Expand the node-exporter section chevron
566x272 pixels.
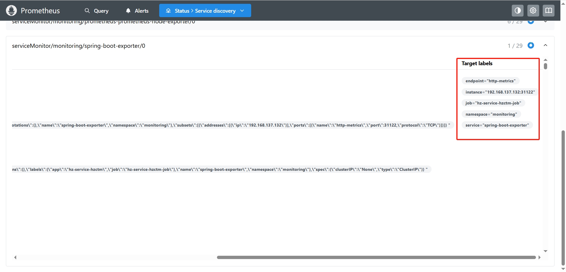point(545,22)
